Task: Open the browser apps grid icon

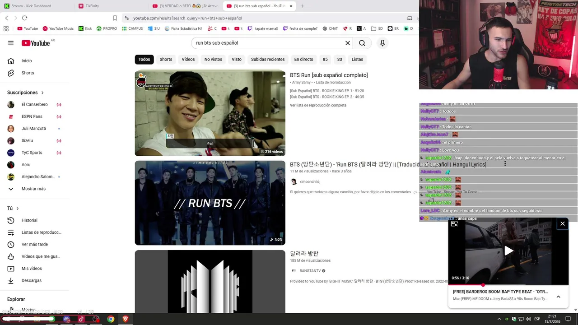Action: pos(6,28)
